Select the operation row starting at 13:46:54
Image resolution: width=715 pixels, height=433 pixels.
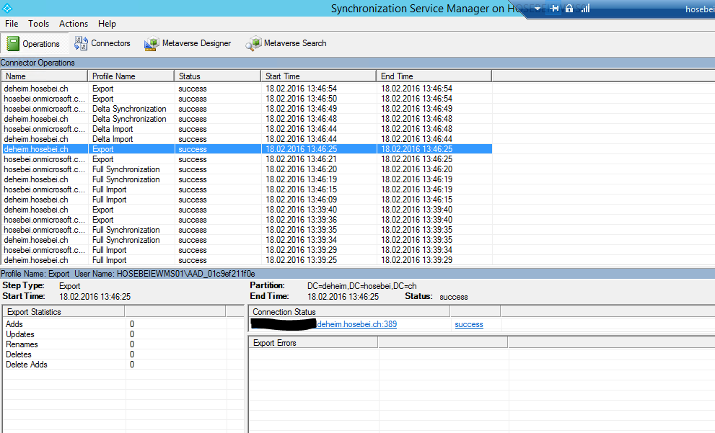point(247,89)
